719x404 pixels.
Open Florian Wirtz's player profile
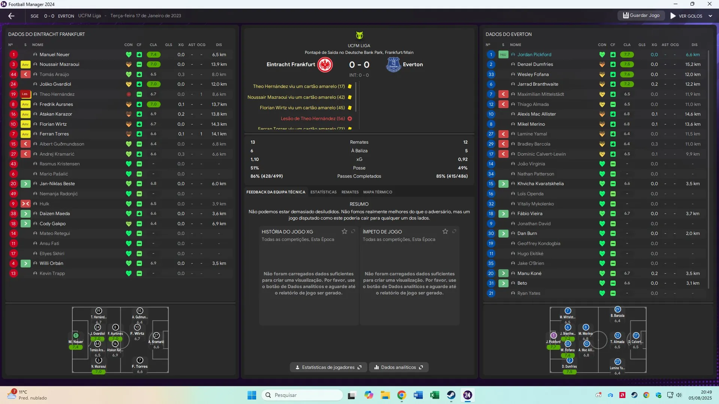pyautogui.click(x=53, y=124)
